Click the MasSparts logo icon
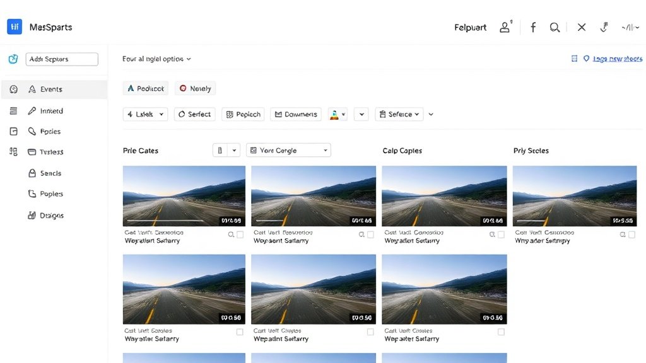The height and width of the screenshot is (363, 646). click(15, 26)
